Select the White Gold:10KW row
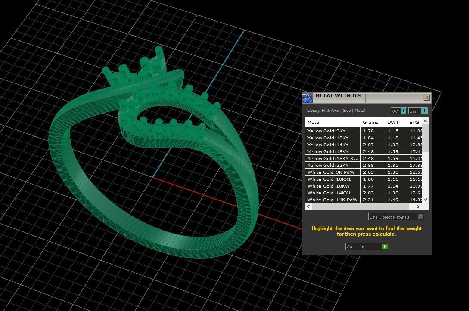This screenshot has width=469, height=311. 363,186
